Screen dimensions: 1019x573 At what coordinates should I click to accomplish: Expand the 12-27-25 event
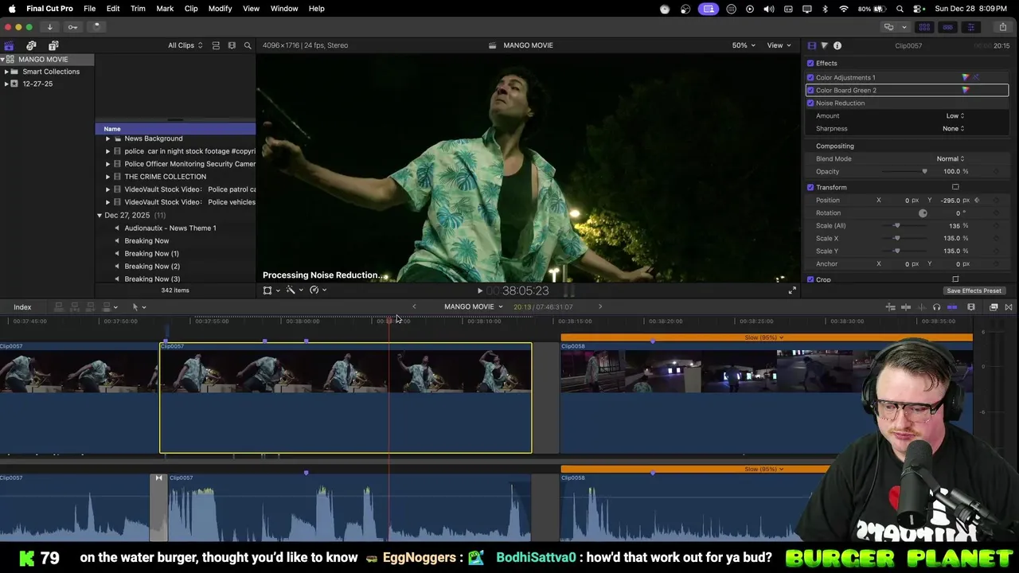6,84
